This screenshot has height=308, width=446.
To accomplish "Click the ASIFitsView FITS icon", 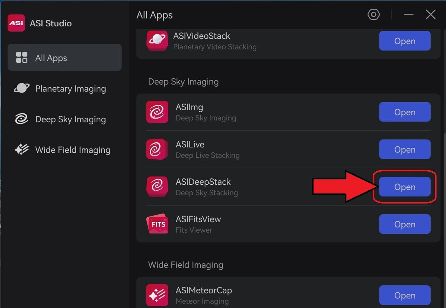I will click(x=157, y=224).
